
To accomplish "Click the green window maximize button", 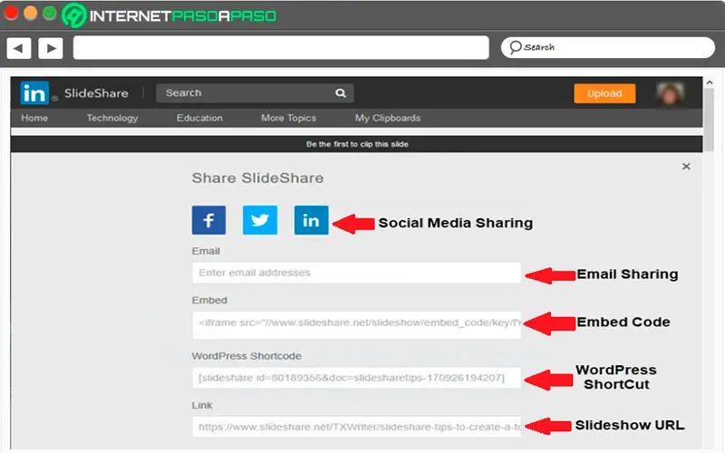I will click(x=50, y=13).
